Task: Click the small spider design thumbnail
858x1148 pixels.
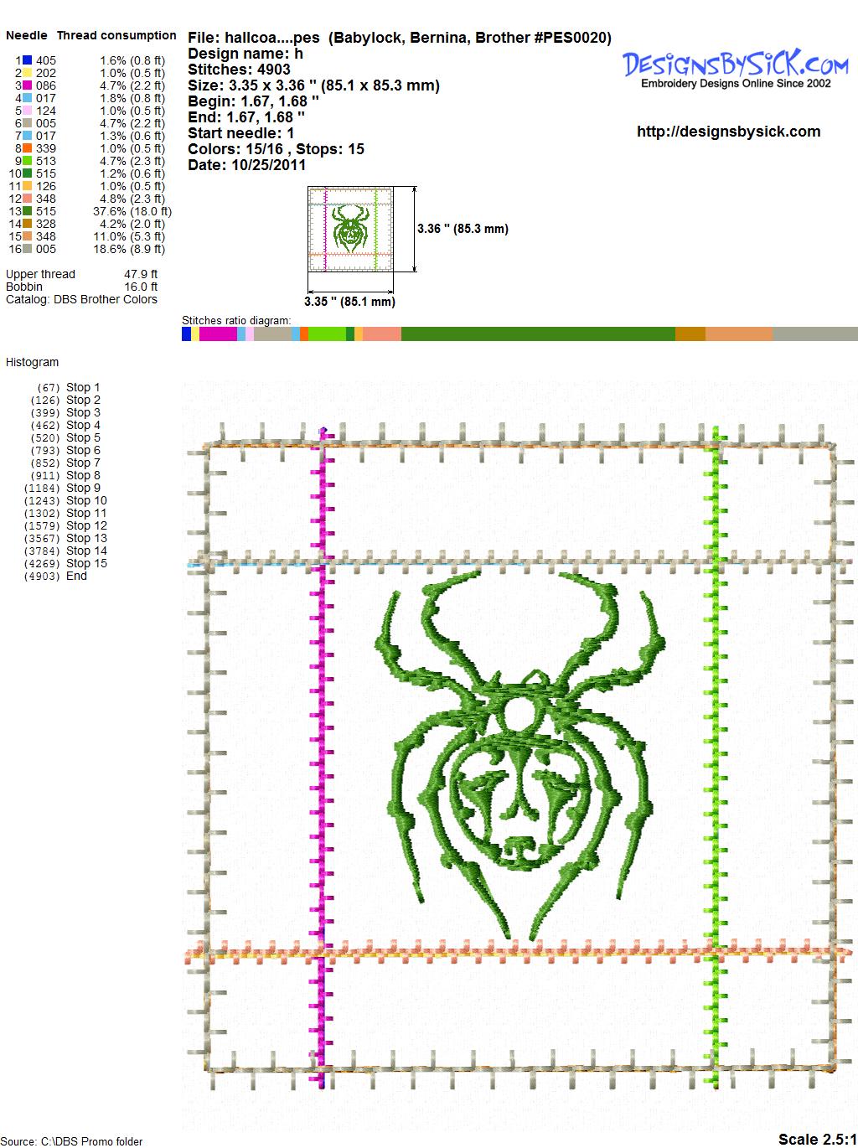Action: click(x=350, y=229)
